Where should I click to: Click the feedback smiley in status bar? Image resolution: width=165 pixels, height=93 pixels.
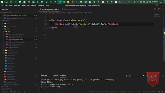(159, 92)
